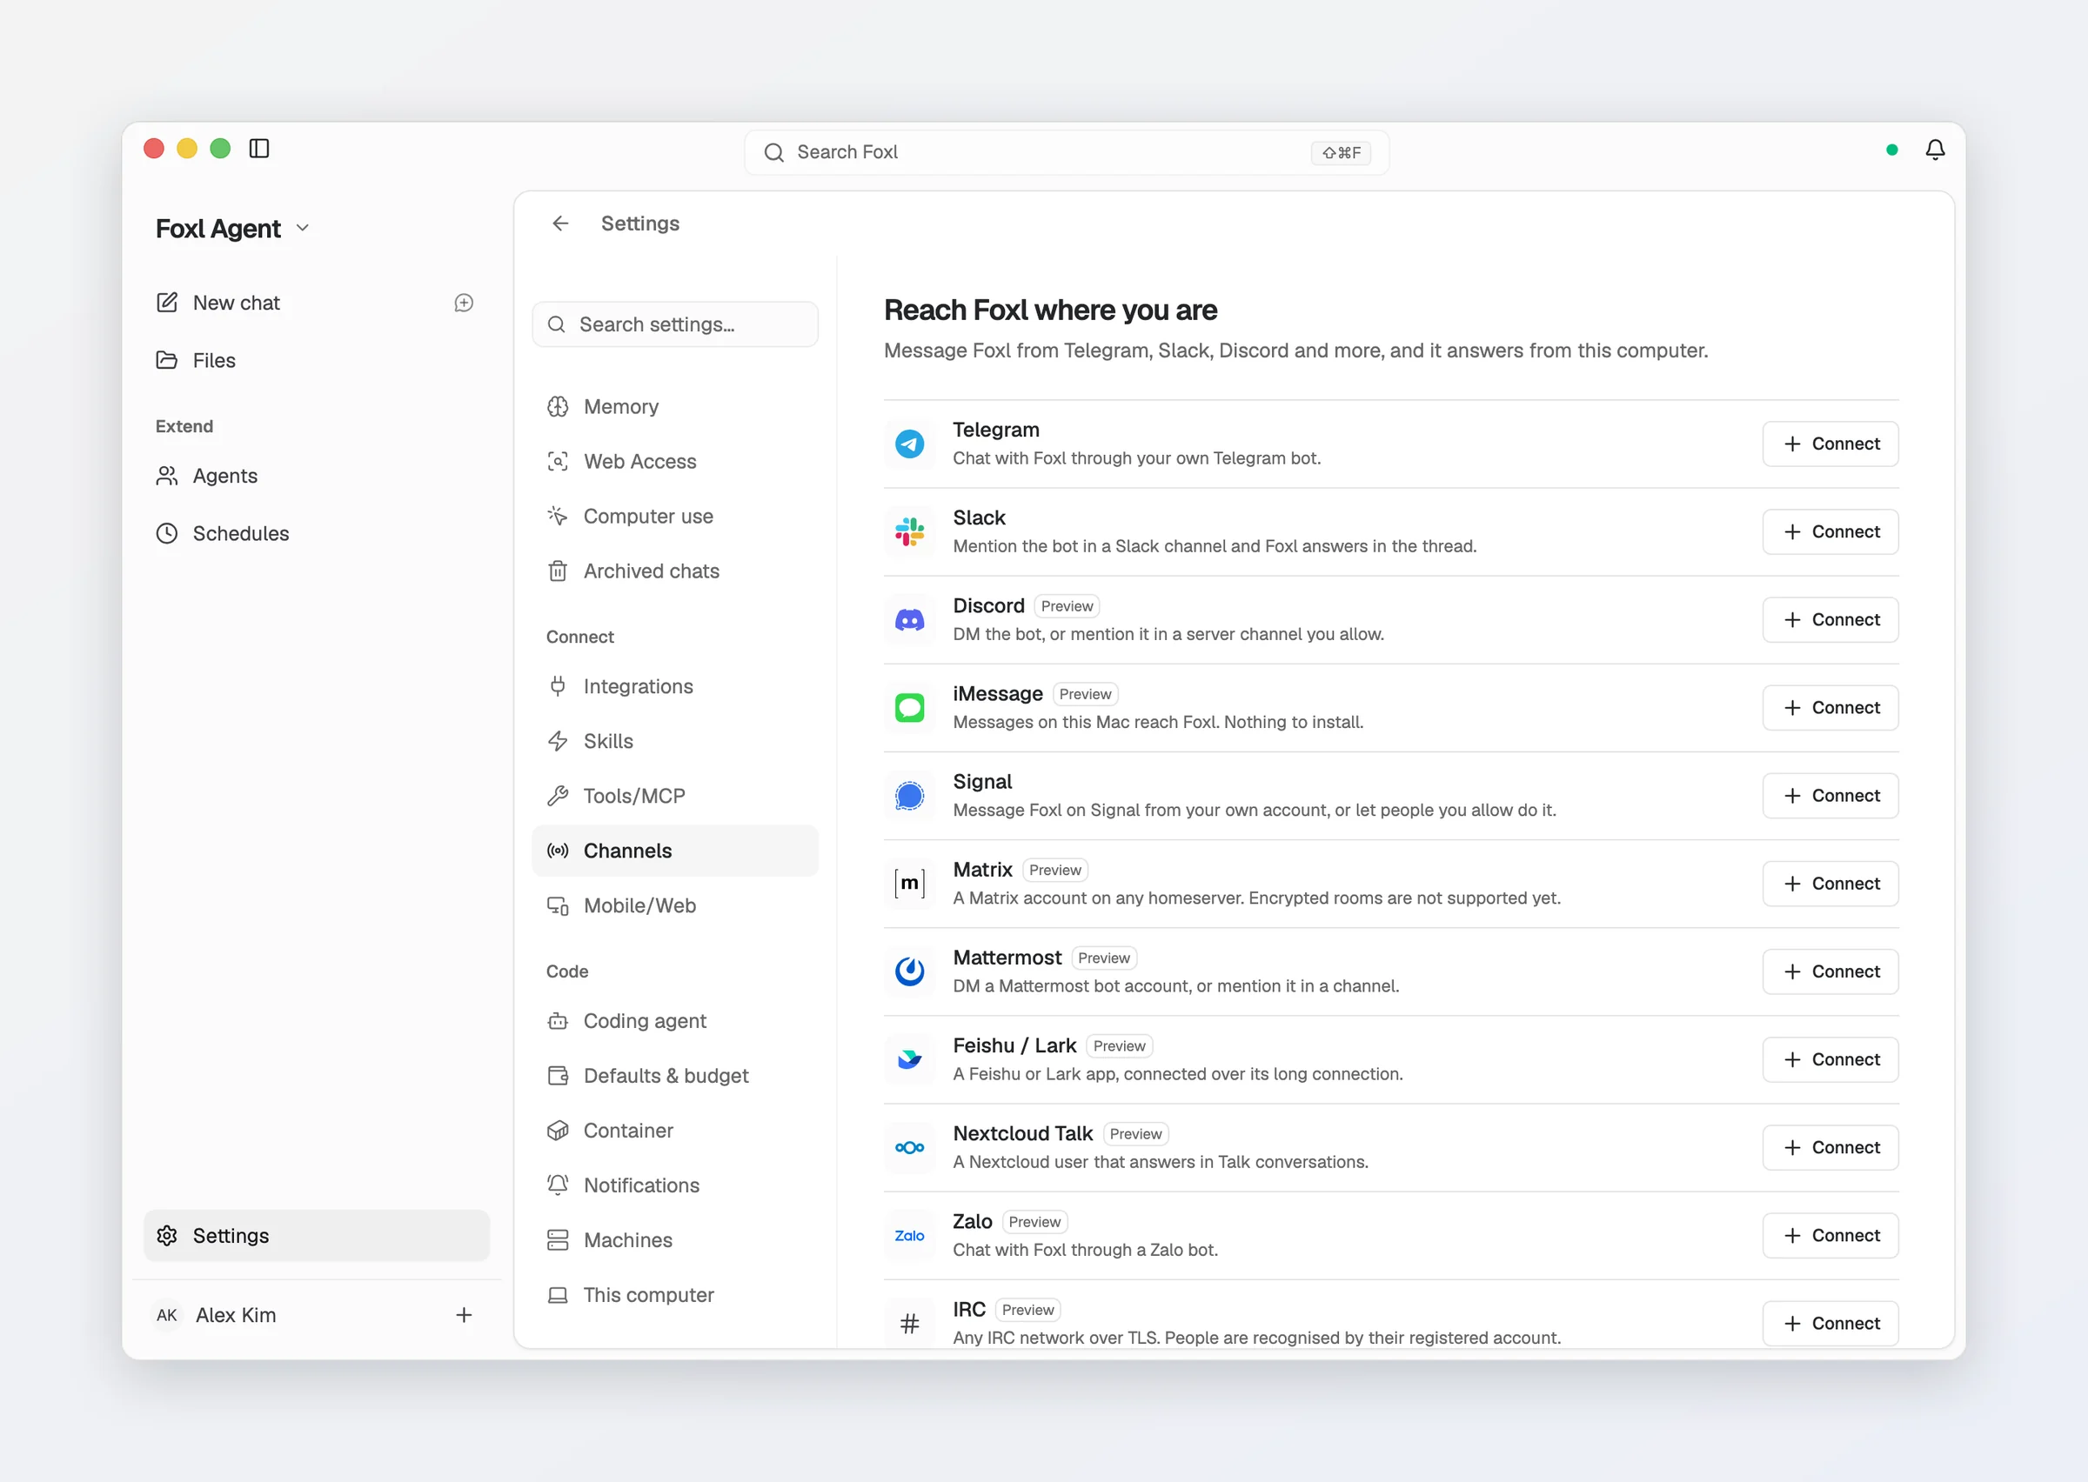Image resolution: width=2088 pixels, height=1482 pixels.
Task: Click the Nextcloud Talk logo icon
Action: pos(909,1148)
